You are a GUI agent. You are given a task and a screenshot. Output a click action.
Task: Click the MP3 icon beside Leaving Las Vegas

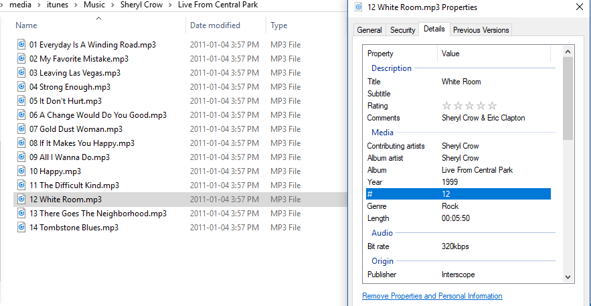(x=22, y=73)
